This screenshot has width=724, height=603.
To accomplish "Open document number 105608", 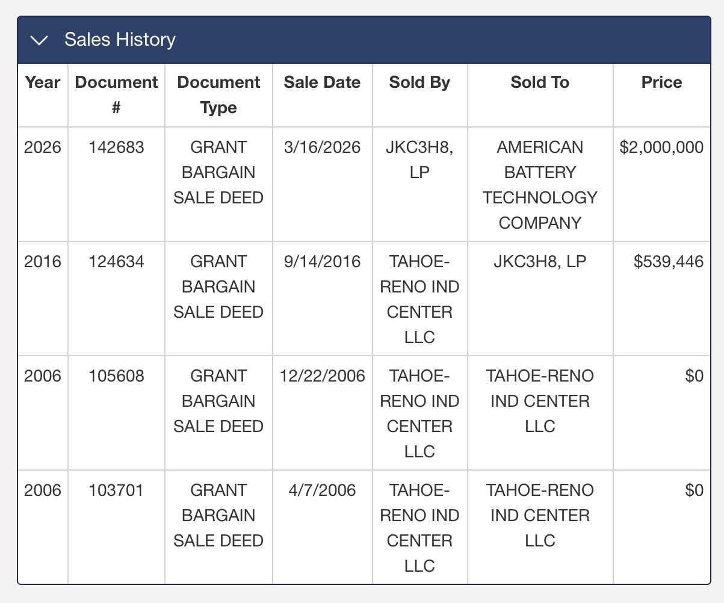I will 116,376.
